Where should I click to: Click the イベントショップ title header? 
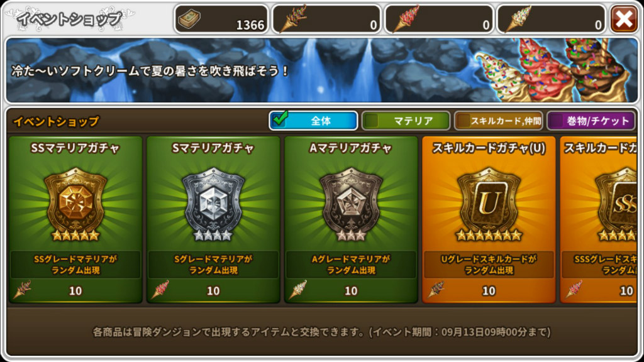pos(69,18)
